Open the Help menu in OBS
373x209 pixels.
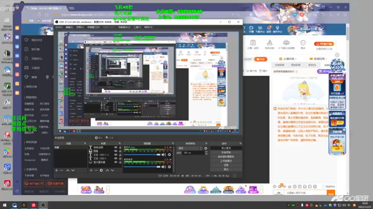148,27
